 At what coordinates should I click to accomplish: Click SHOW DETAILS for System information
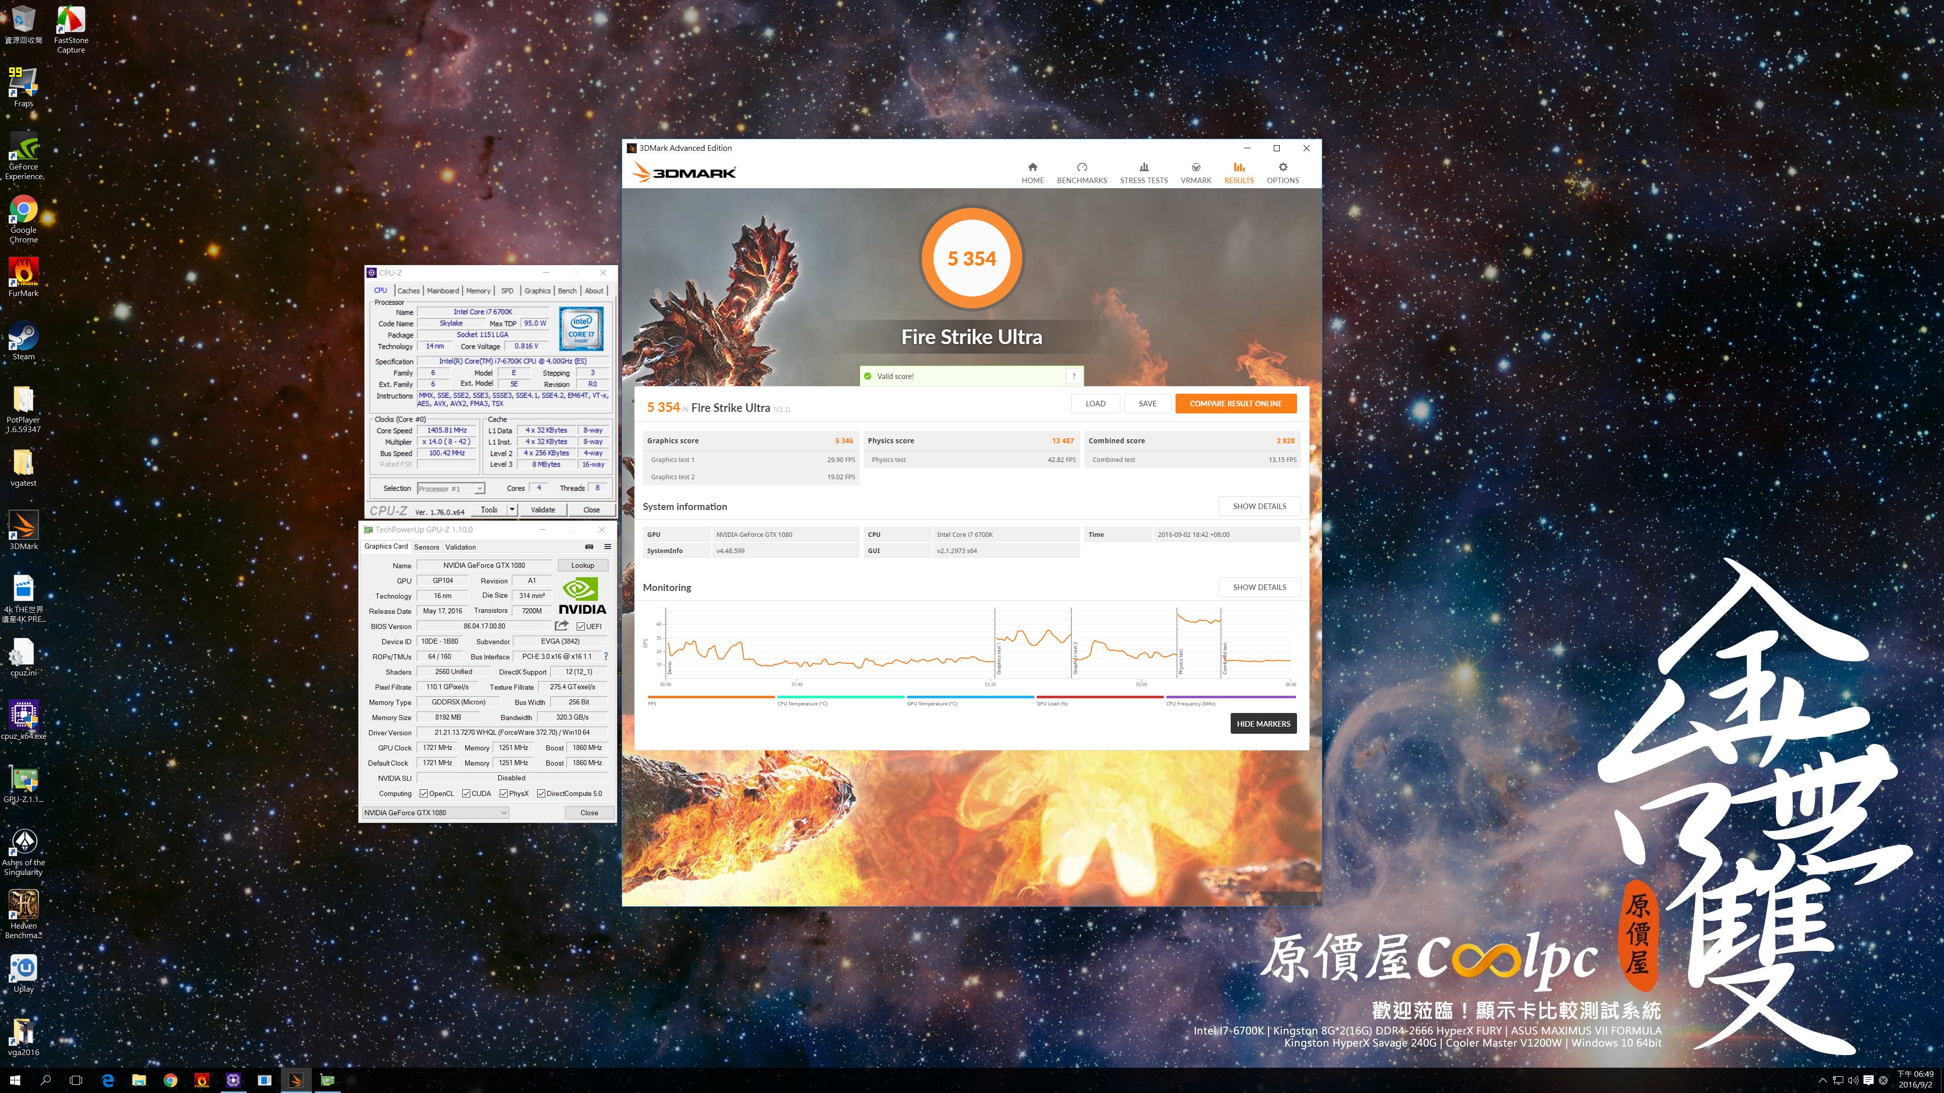pos(1259,506)
